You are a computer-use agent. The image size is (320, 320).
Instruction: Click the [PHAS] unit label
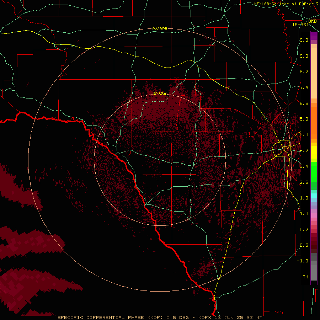coord(300,25)
